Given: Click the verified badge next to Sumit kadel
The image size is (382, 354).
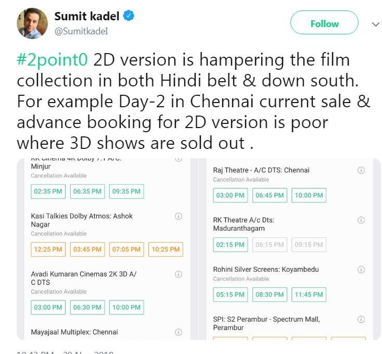Looking at the screenshot, I should click(129, 16).
